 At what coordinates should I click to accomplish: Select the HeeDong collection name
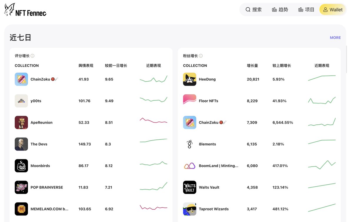207,79
